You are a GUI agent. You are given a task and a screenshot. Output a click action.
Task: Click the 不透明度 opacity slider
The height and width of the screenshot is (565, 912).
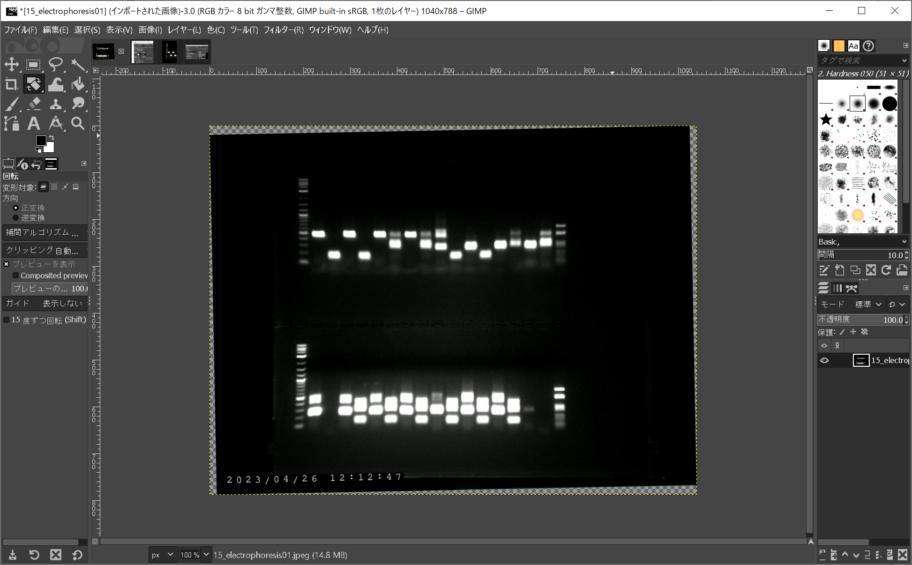pyautogui.click(x=860, y=320)
